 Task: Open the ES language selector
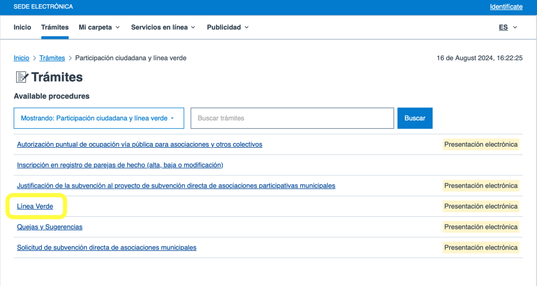click(508, 27)
